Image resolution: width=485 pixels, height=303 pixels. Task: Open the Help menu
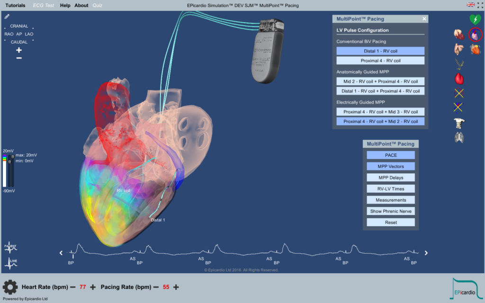(x=65, y=5)
